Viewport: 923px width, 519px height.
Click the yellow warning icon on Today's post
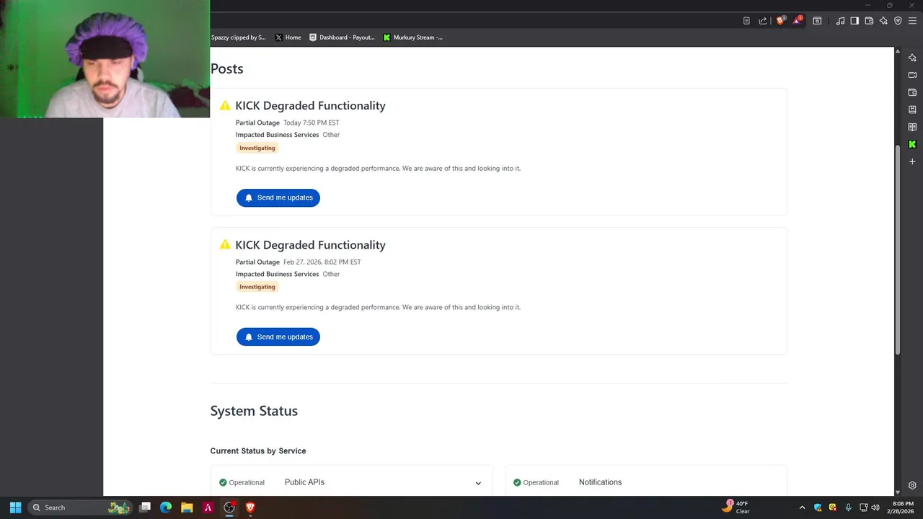[225, 105]
